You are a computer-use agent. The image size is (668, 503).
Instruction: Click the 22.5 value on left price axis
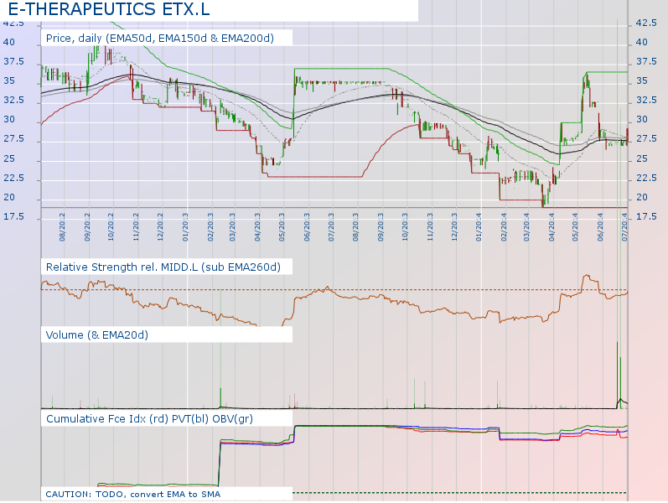tap(14, 178)
